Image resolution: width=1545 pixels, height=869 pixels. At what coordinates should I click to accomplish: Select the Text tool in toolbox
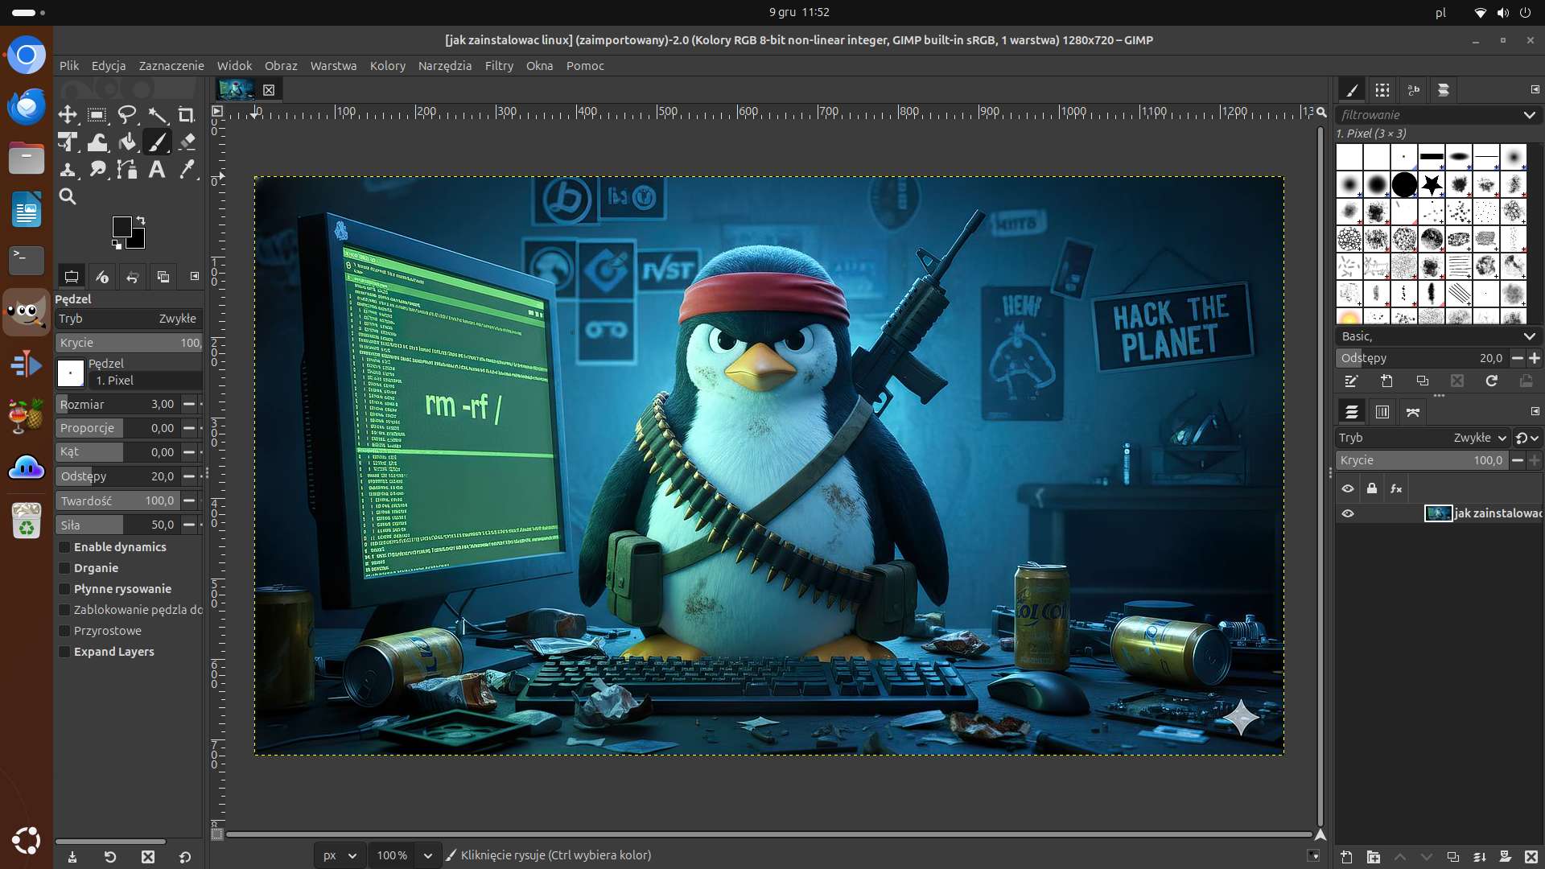click(157, 169)
